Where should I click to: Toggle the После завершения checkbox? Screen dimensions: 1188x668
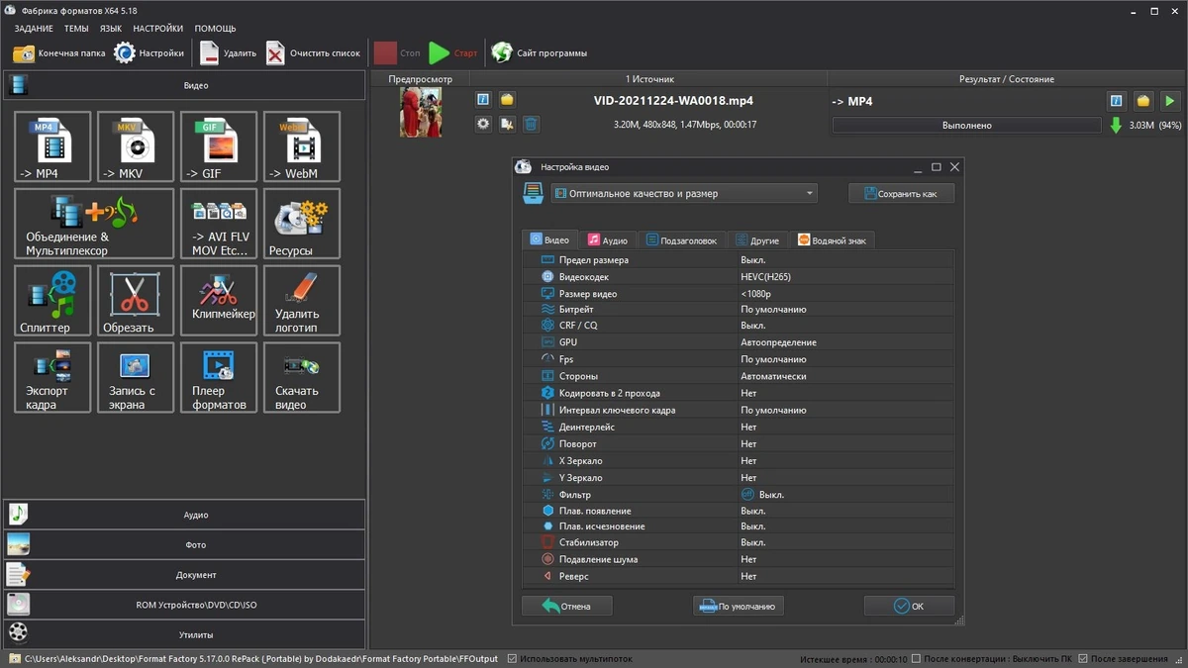(x=1083, y=658)
